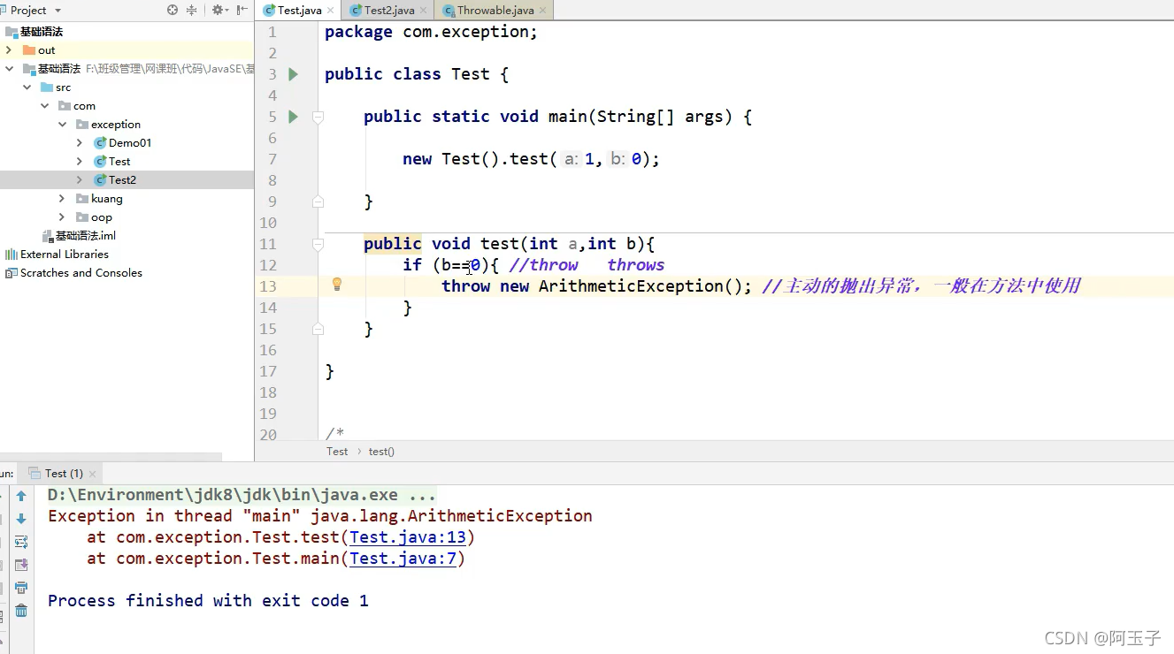Expand the out folder

tap(9, 50)
